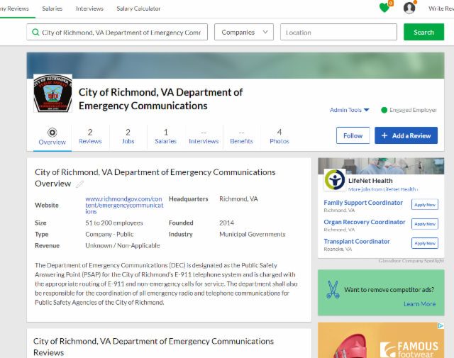
Task: Click the Richmond department logo thumbnail
Action: (x=52, y=94)
